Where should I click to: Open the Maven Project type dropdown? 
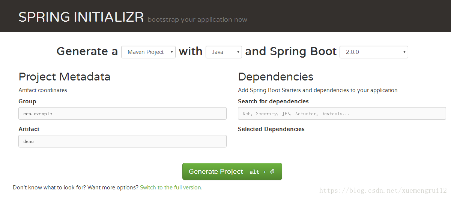point(148,52)
